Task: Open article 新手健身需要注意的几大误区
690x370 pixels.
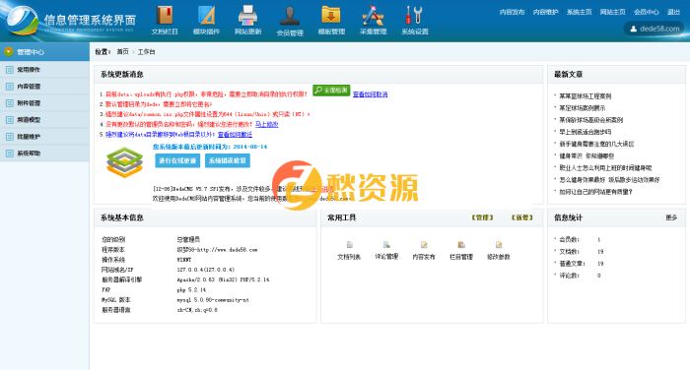Action: click(x=596, y=144)
